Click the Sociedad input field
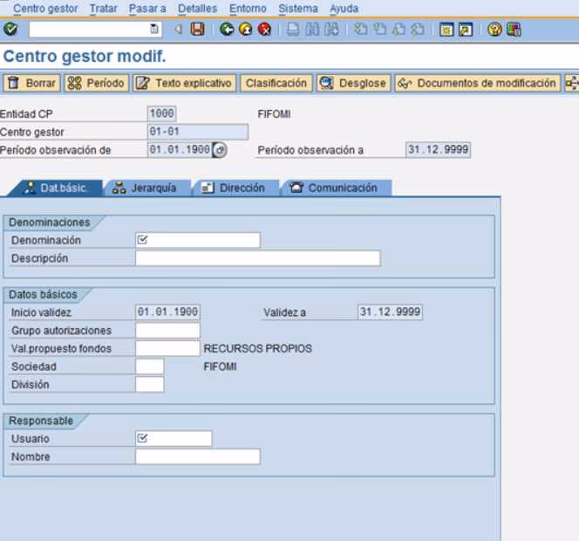Screen dimensions: 579x541 (x=150, y=366)
